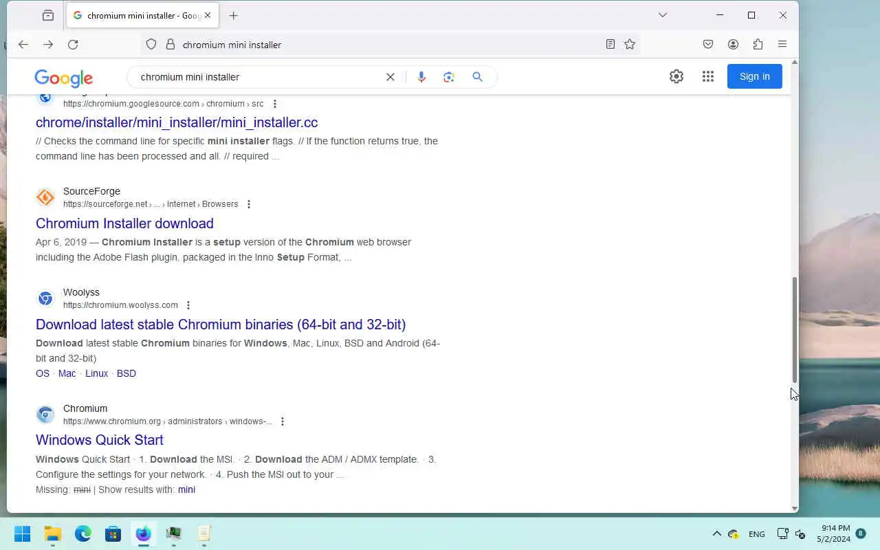
Task: Open Microsoft Store from taskbar
Action: pos(113,533)
